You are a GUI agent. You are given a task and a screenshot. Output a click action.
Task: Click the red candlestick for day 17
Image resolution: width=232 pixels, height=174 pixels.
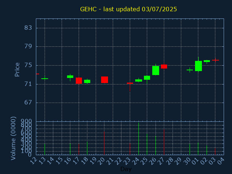[79, 80]
